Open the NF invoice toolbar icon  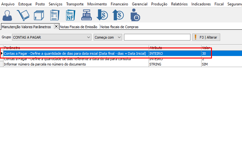(71, 15)
